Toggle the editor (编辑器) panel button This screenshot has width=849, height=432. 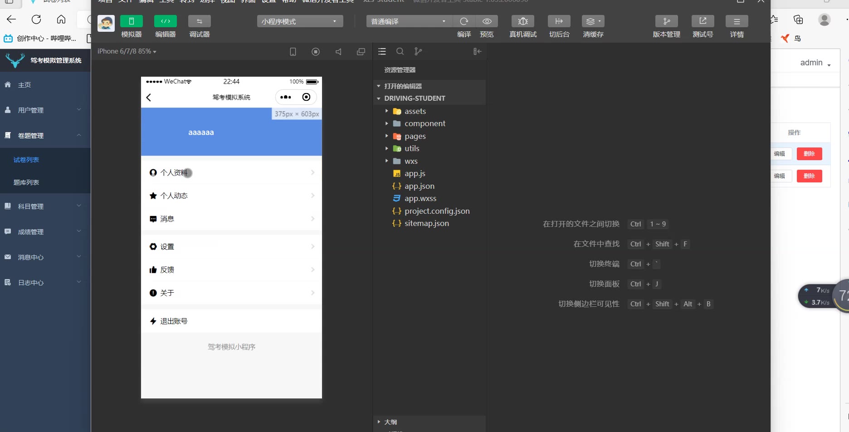tap(166, 21)
